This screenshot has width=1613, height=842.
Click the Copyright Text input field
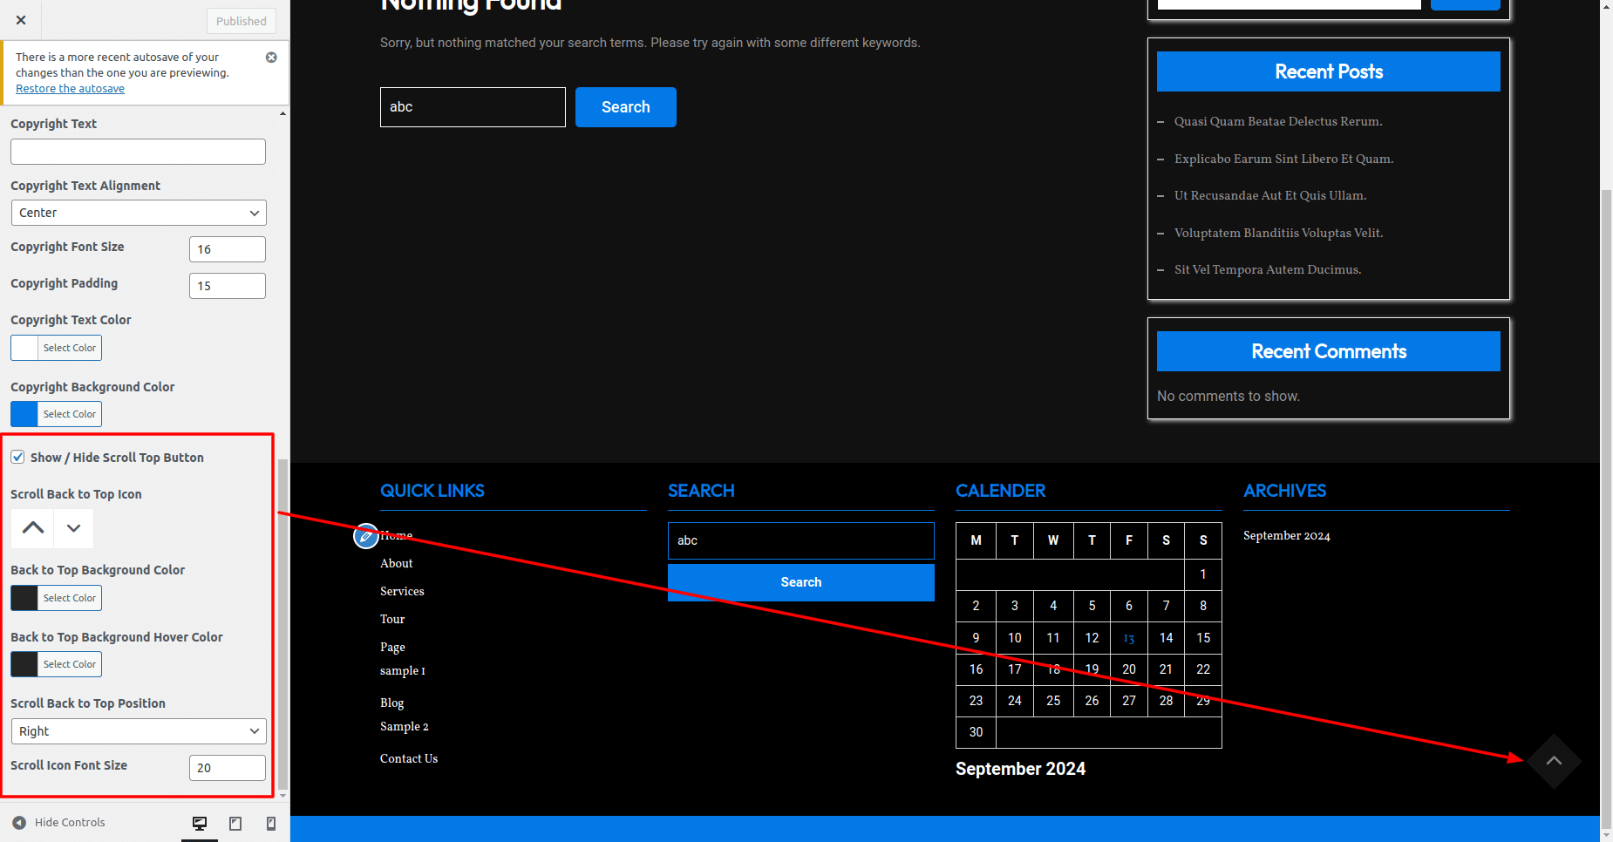(x=139, y=152)
